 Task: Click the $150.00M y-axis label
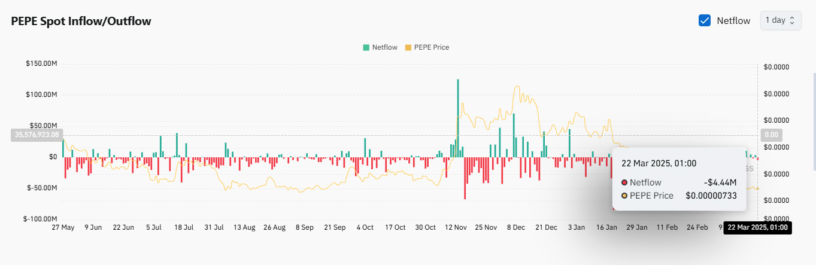(x=41, y=63)
